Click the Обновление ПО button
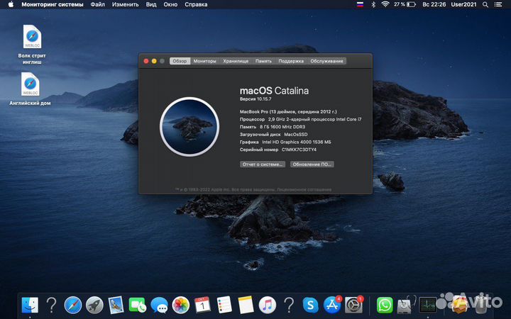511x319 pixels. click(312, 164)
